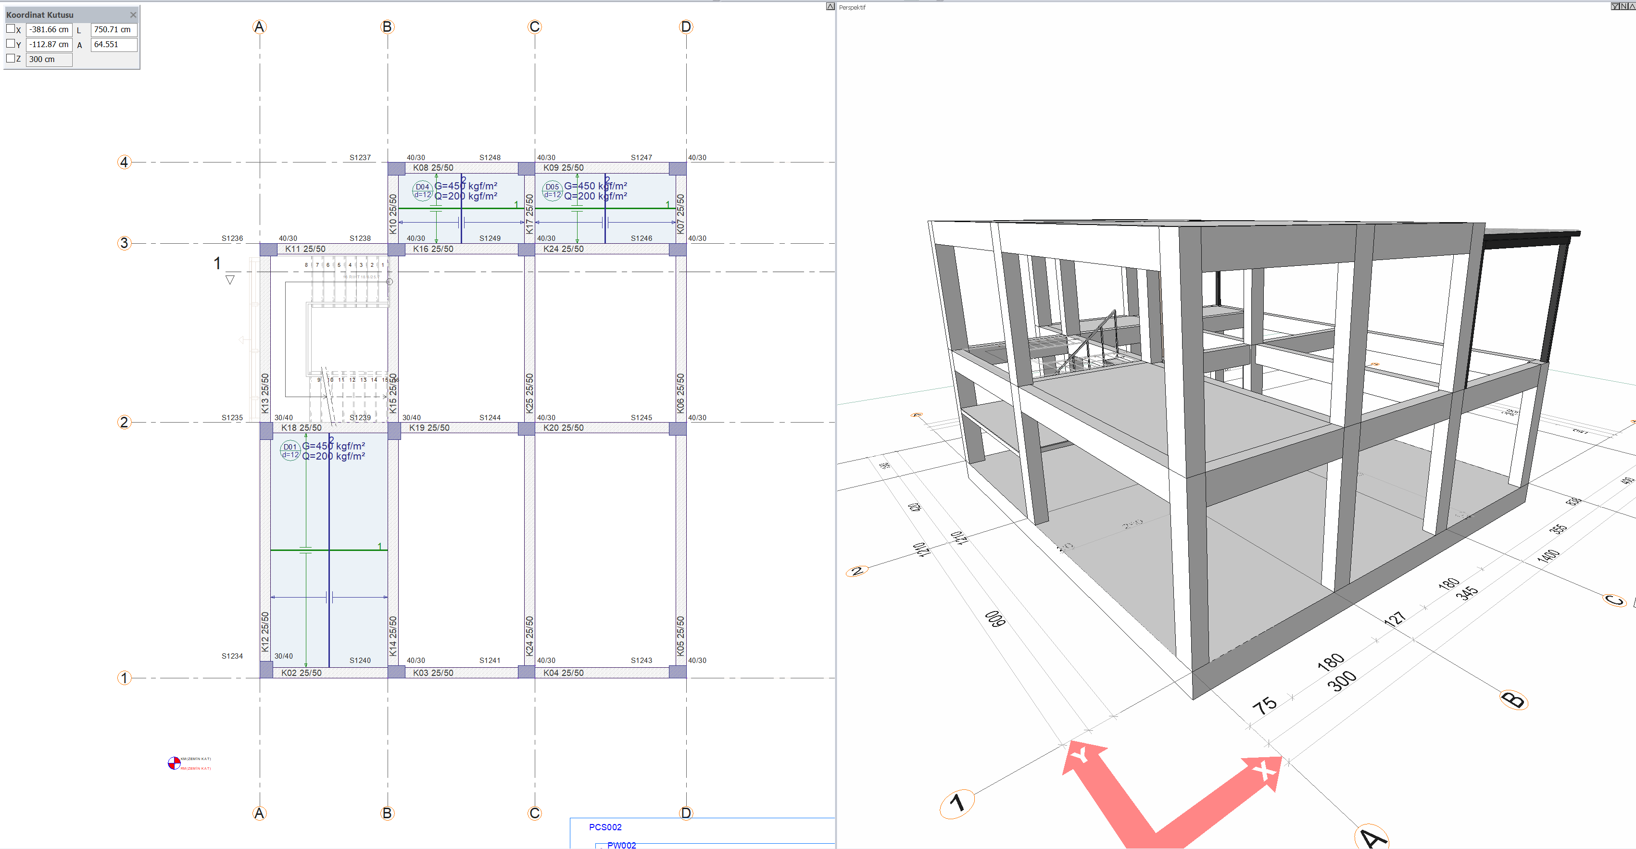Select the D01 slab label circle
This screenshot has height=849, width=1636.
pos(289,450)
